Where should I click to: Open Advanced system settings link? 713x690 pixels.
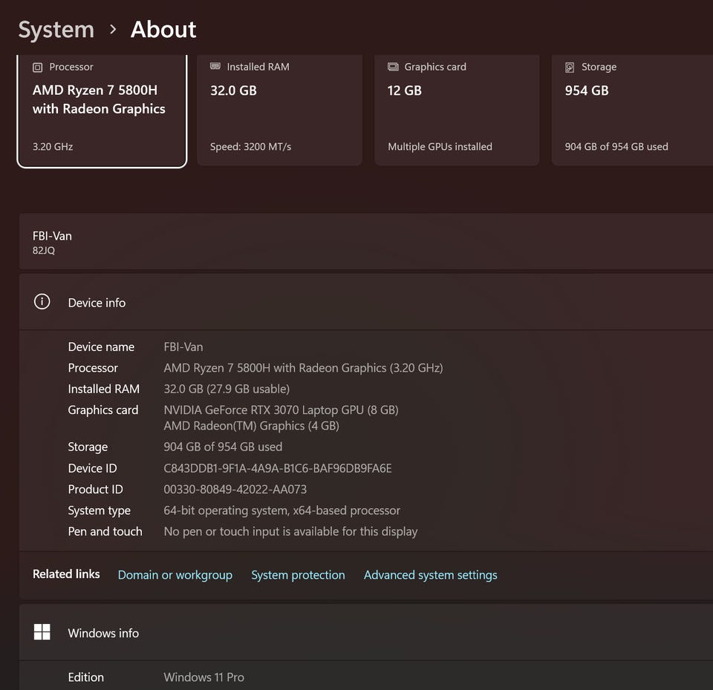pyautogui.click(x=430, y=575)
